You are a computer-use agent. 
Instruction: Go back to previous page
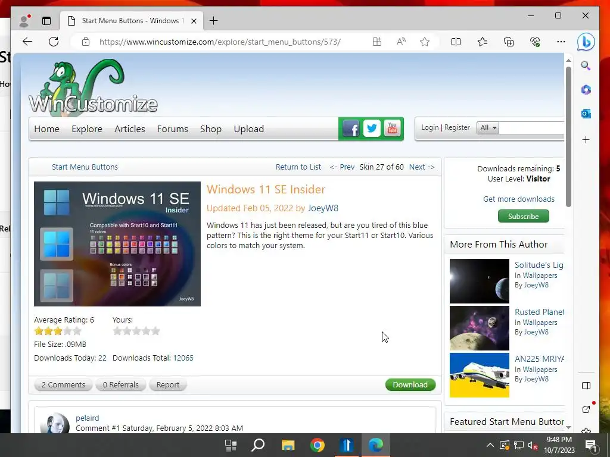tap(27, 42)
